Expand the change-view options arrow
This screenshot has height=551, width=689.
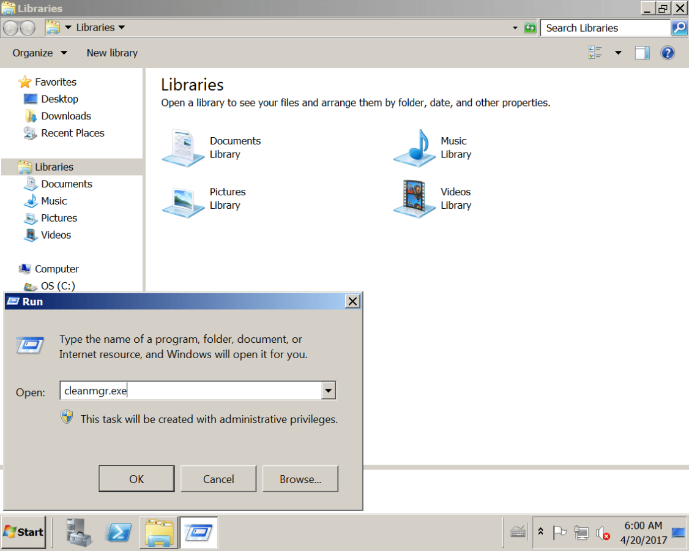(617, 53)
